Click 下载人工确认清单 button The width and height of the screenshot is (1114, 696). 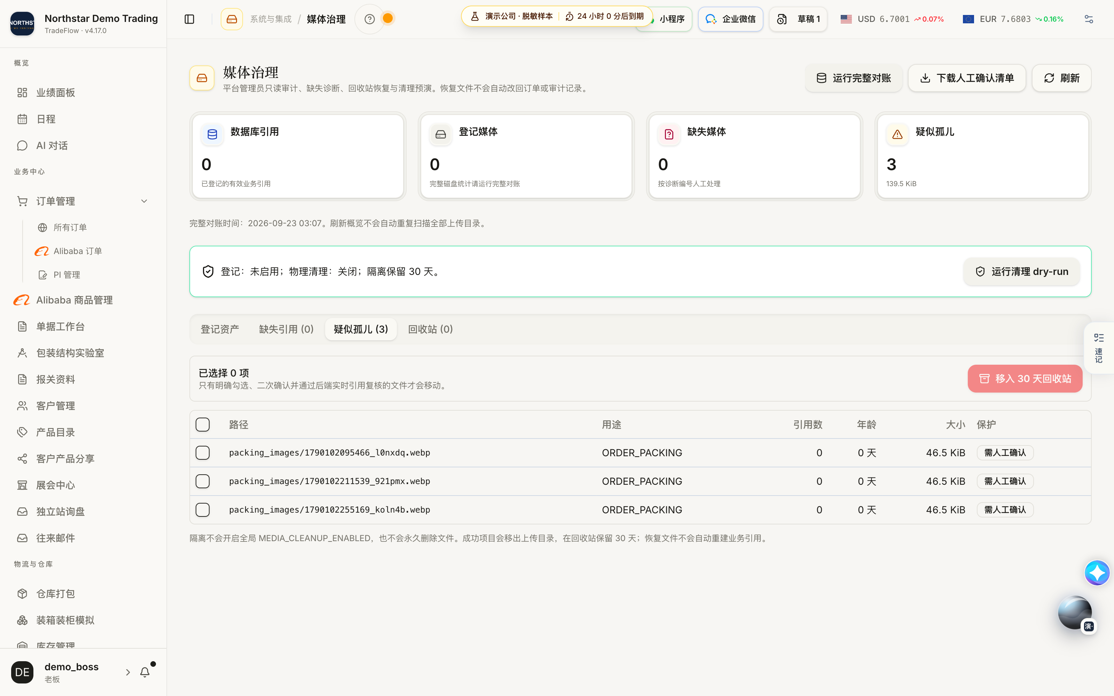tap(967, 78)
